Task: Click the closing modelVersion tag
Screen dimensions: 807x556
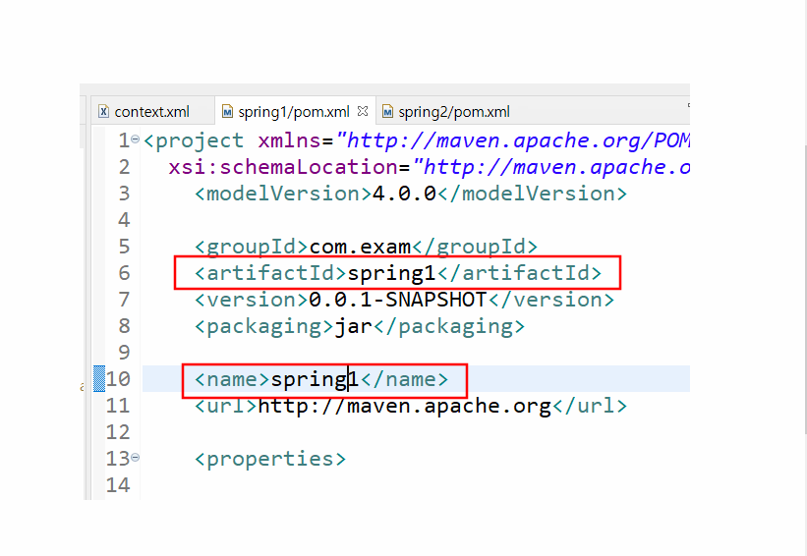Action: tap(532, 194)
